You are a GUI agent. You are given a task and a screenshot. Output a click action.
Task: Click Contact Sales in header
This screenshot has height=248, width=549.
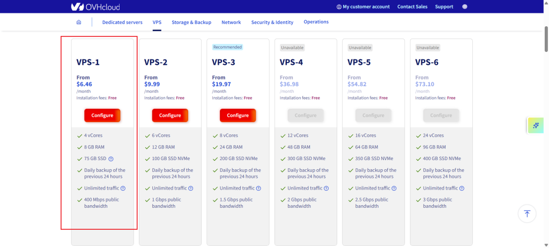[x=412, y=6]
